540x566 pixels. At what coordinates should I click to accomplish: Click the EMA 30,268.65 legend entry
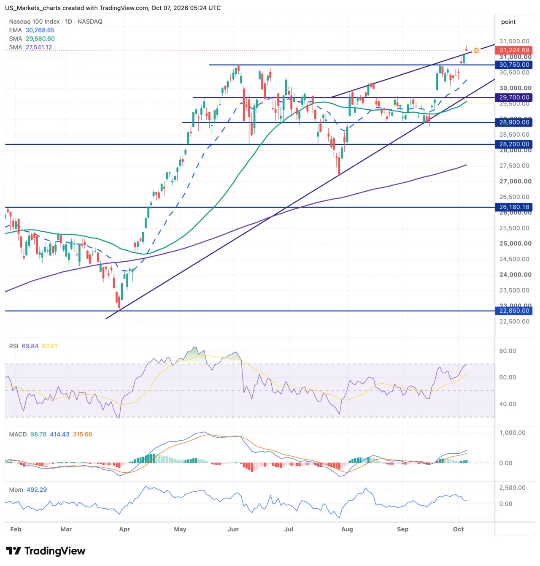[x=32, y=30]
